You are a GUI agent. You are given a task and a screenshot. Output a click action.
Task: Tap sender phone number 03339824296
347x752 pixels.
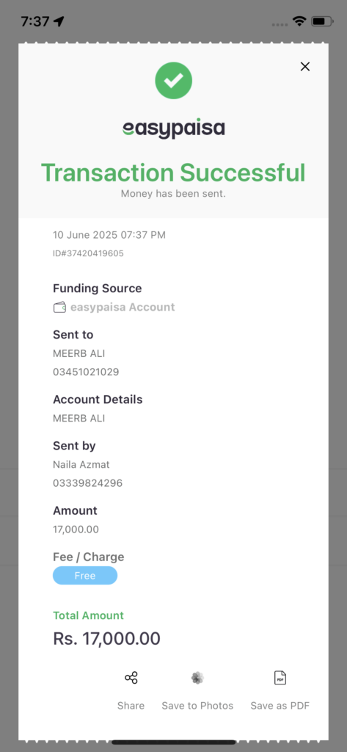tap(88, 483)
